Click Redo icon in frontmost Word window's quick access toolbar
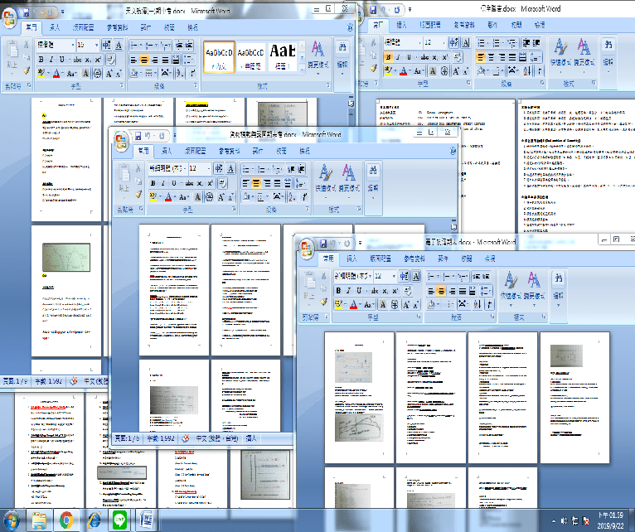 pyautogui.click(x=347, y=244)
